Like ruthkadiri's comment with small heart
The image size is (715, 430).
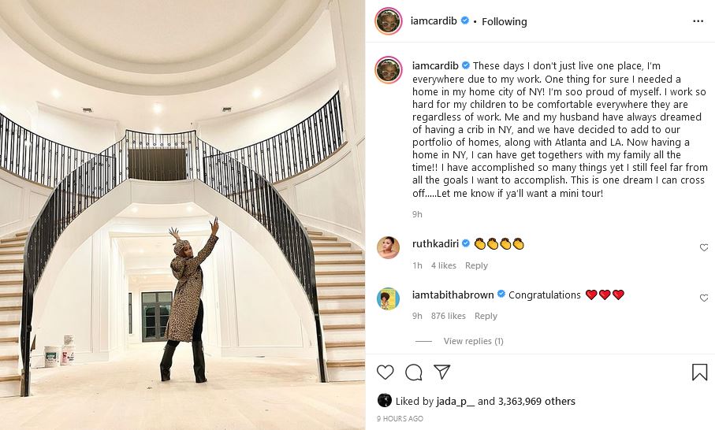704,247
